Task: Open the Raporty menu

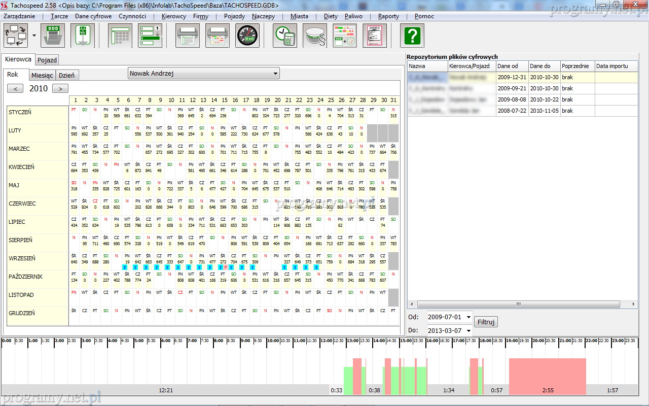Action: (388, 16)
